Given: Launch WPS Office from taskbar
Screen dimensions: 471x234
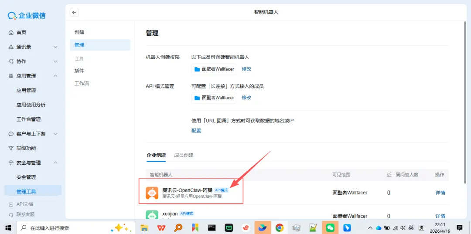Looking at the screenshot, I should 162,228.
